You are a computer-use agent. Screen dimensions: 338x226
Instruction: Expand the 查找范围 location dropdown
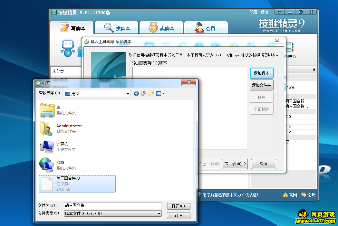pyautogui.click(x=128, y=94)
